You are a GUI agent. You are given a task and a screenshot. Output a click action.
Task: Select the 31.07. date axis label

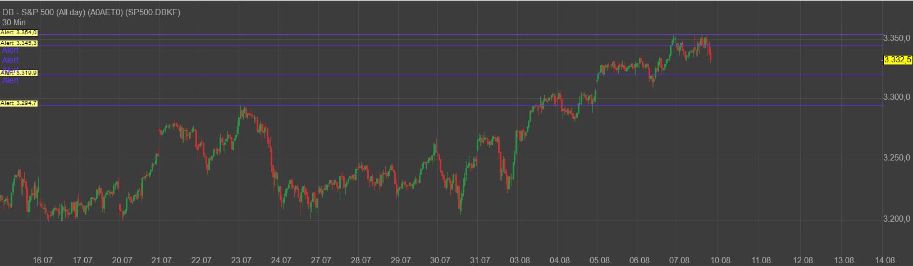[x=481, y=260]
